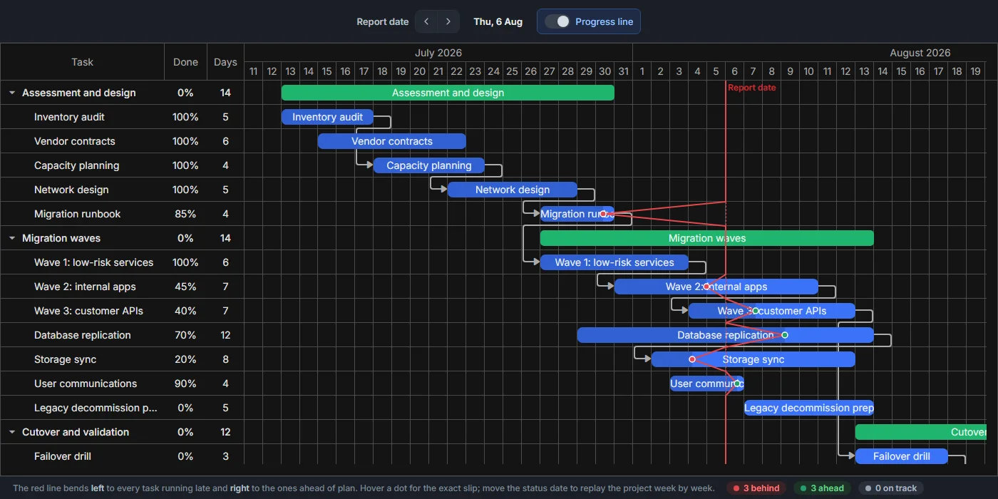Click the 0 on track status badge
998x499 pixels.
click(x=891, y=488)
